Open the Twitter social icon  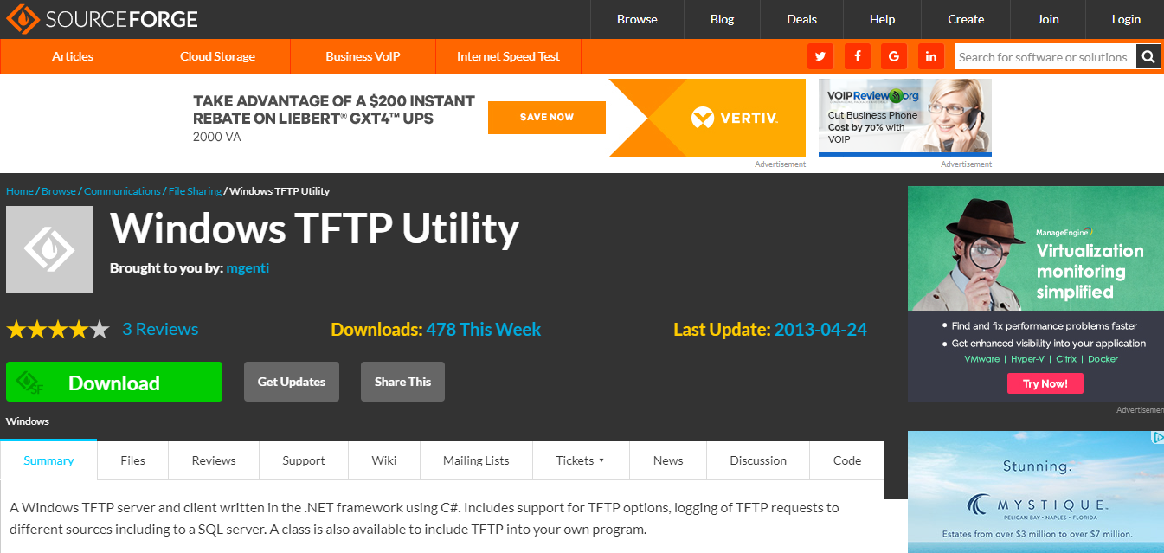pos(820,56)
